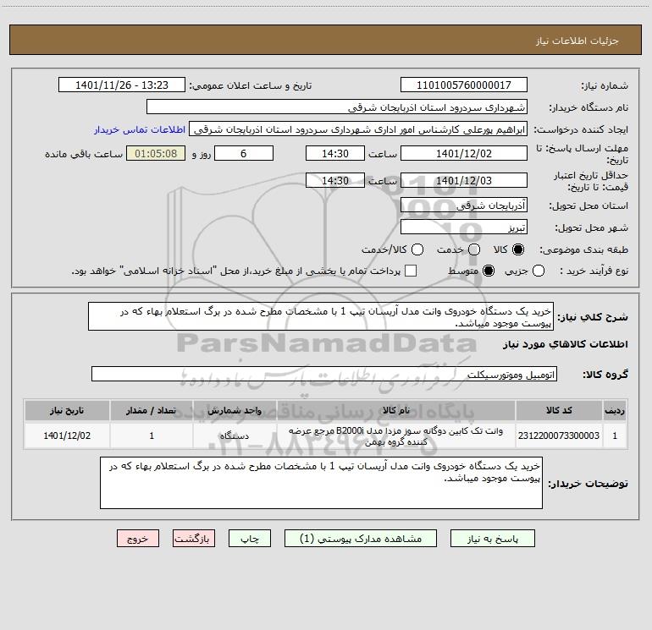Viewport: 652px width, 630px height.
Task: Click product name cell وانت تک کابین
Action: (x=396, y=436)
